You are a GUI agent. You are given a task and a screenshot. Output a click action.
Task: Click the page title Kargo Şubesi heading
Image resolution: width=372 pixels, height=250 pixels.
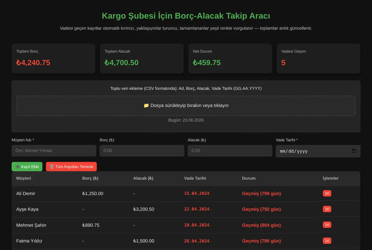tap(186, 16)
